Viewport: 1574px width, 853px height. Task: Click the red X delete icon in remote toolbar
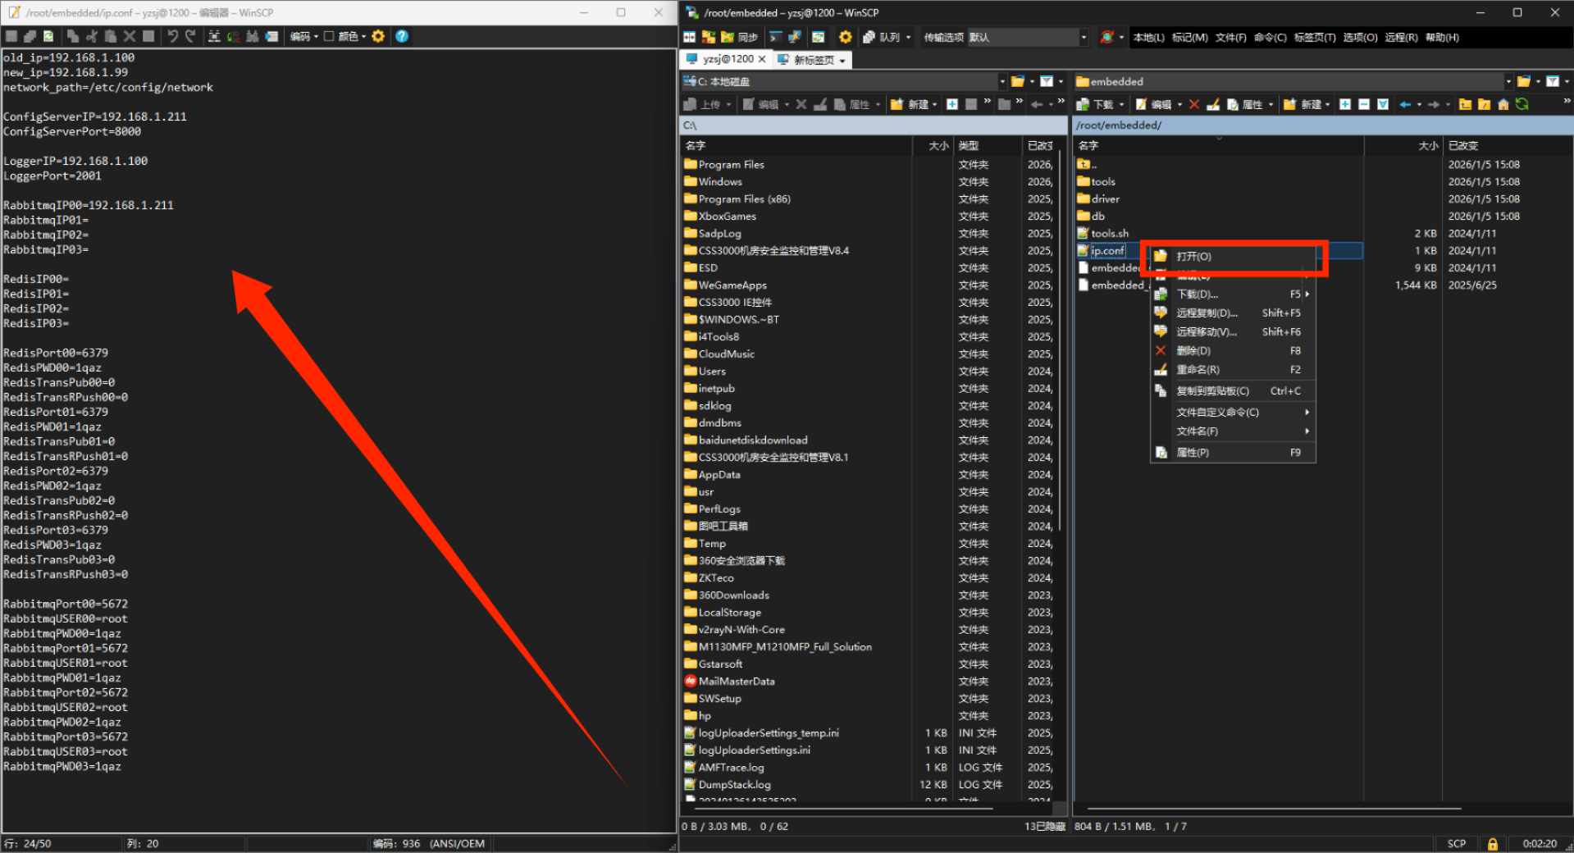coord(1193,104)
